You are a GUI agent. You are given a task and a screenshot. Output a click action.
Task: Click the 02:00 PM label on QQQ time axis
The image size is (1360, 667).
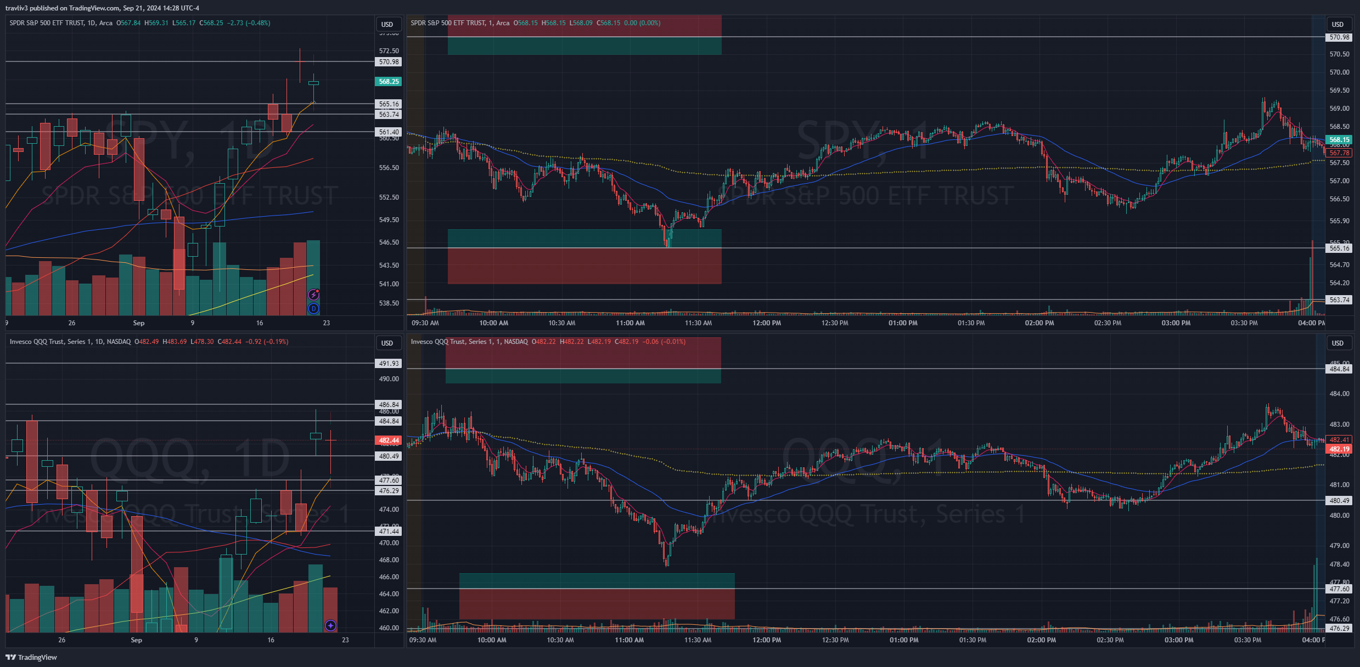tap(1041, 640)
